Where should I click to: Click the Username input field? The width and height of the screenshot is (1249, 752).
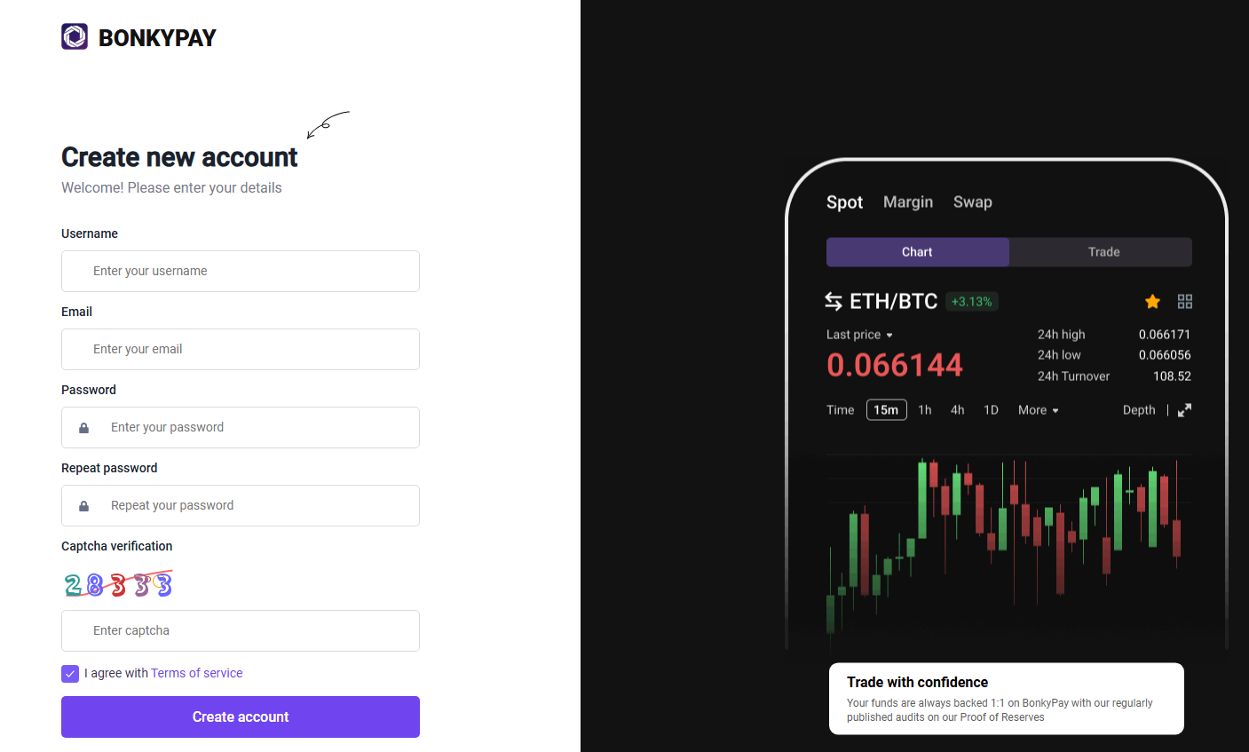point(241,272)
